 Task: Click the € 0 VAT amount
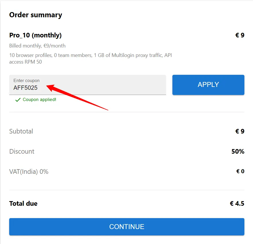(x=240, y=171)
